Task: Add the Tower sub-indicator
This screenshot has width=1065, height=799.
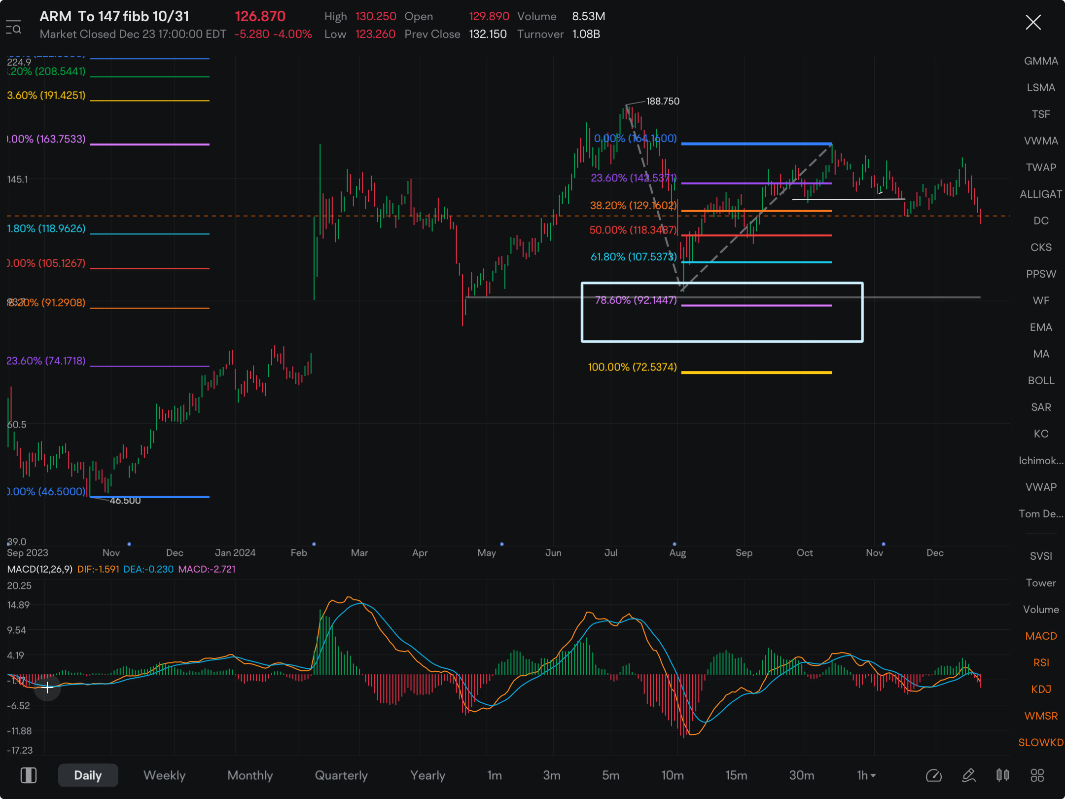Action: point(1041,583)
